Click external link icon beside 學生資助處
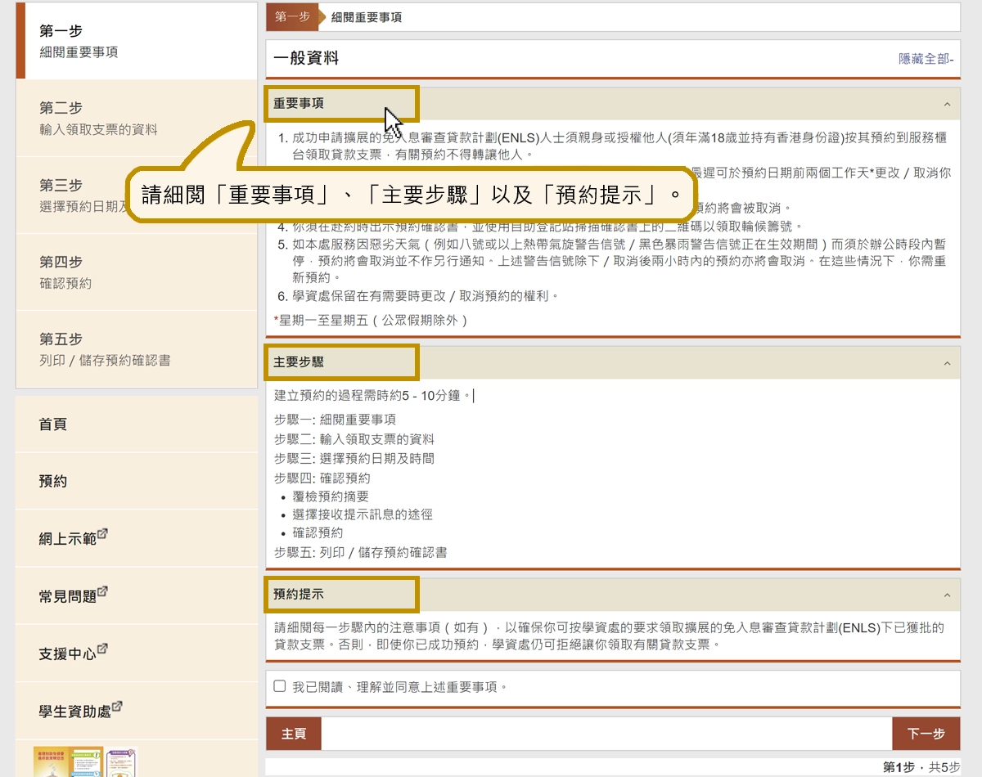 (116, 707)
